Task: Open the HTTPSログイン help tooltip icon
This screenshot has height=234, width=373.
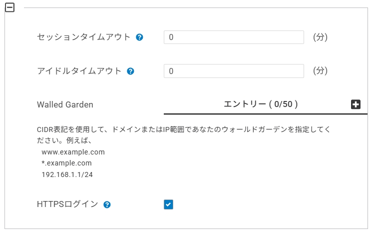Action: pos(107,204)
